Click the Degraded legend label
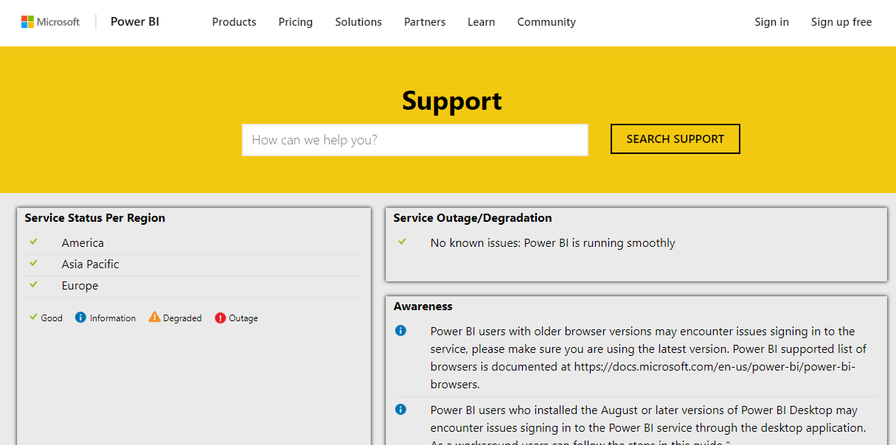 182,318
